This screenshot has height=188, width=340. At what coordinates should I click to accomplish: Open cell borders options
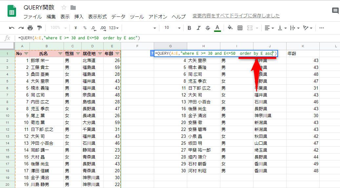pyautogui.click(x=240, y=28)
